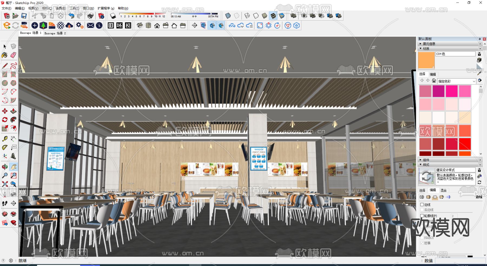Select the arrow Select tool
This screenshot has width=487, height=266.
[5, 47]
